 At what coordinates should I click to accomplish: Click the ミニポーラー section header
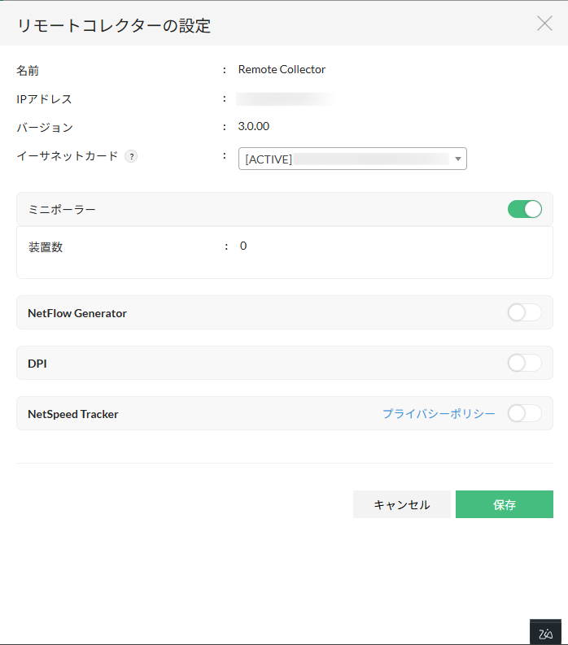pyautogui.click(x=285, y=209)
